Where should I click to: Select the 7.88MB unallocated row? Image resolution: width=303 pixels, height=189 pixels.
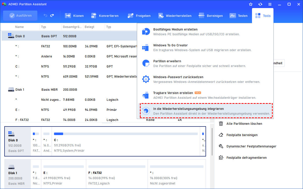coord(69,100)
